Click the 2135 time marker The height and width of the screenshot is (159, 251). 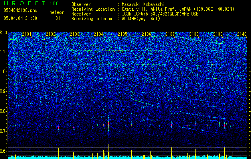click(x=123, y=34)
